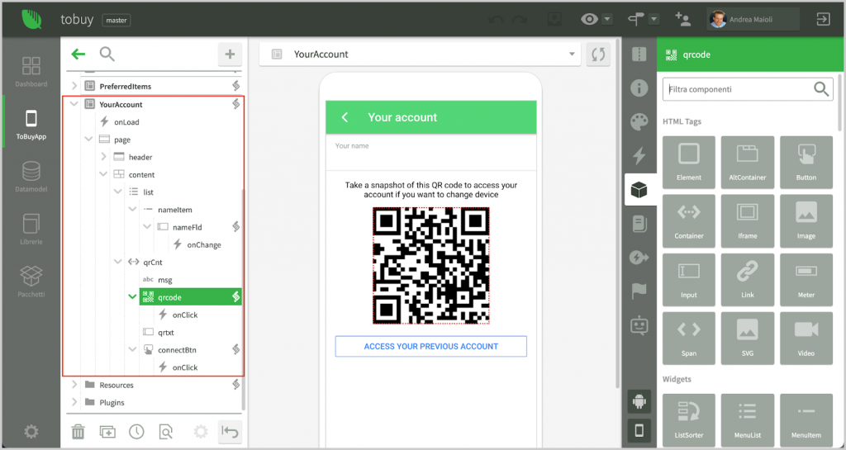The image size is (846, 450).
Task: Switch preview to iOS phone device
Action: (x=639, y=430)
